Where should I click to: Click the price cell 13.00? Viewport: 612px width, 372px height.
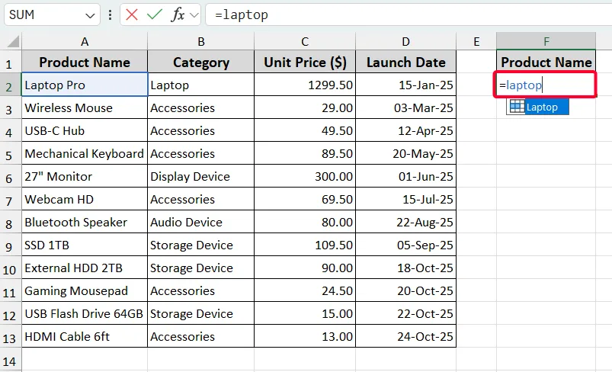click(x=305, y=336)
